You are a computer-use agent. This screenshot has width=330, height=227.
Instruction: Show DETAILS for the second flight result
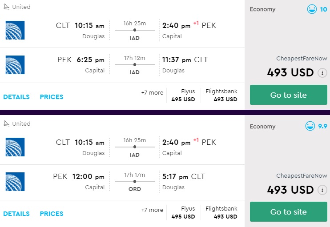pos(16,214)
